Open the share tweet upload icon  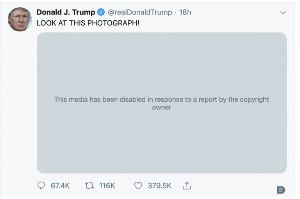[x=186, y=185]
